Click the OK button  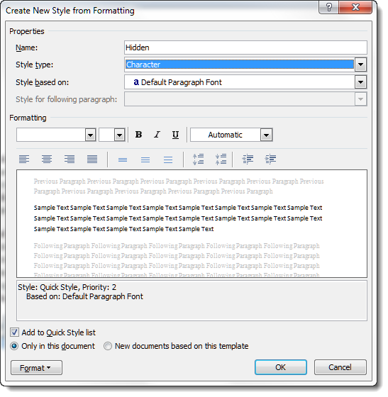(281, 367)
